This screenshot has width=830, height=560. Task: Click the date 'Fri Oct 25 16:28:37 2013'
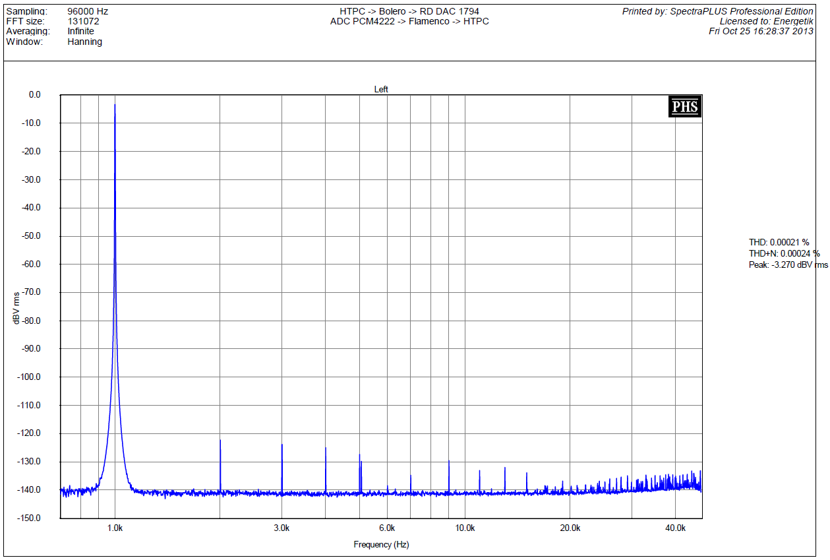pyautogui.click(x=761, y=31)
